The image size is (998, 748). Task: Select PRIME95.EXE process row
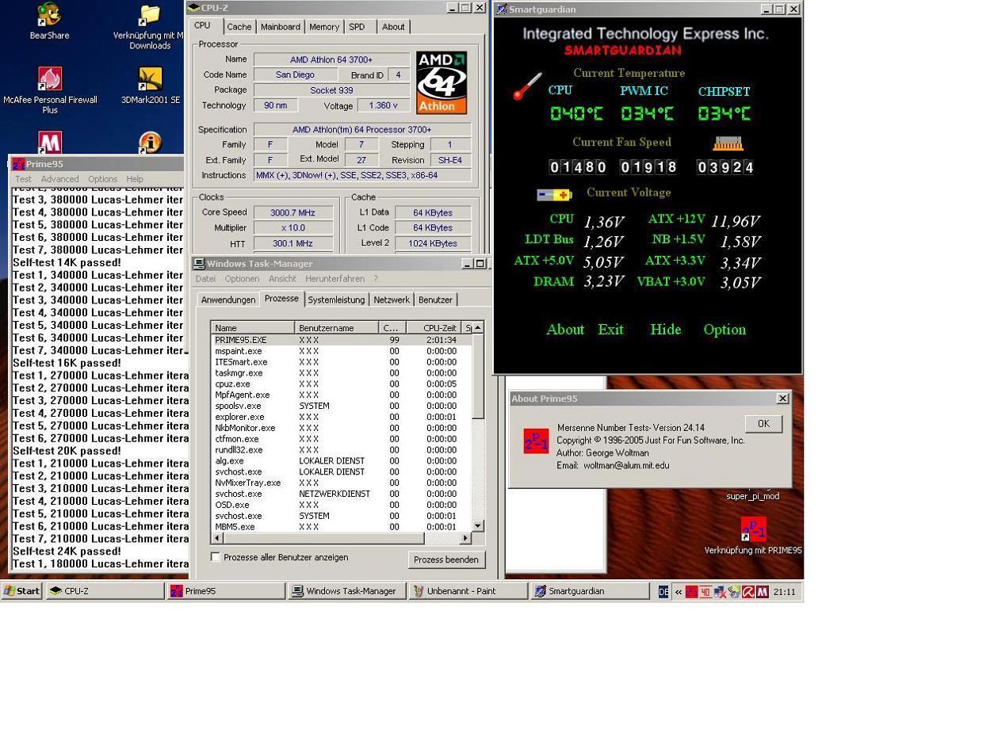click(342, 340)
